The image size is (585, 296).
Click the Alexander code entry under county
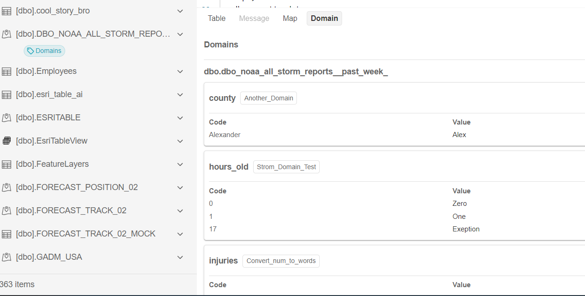point(224,134)
